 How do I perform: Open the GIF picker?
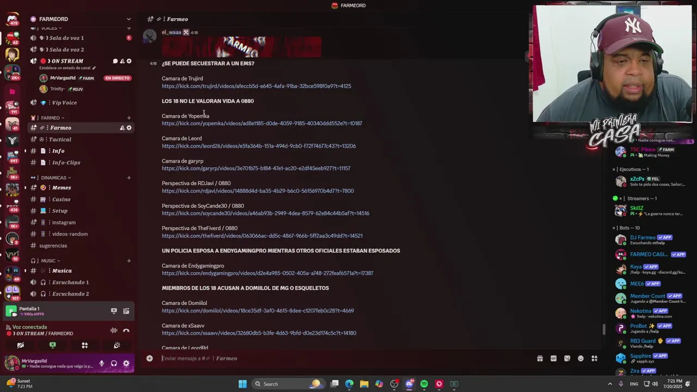pyautogui.click(x=553, y=358)
